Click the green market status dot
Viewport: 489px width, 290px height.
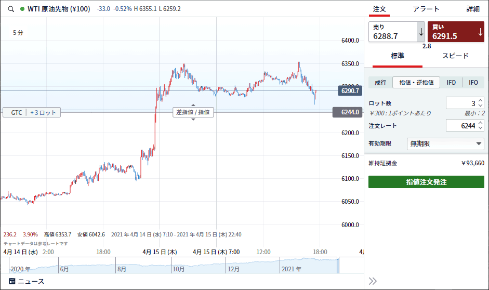pyautogui.click(x=22, y=9)
